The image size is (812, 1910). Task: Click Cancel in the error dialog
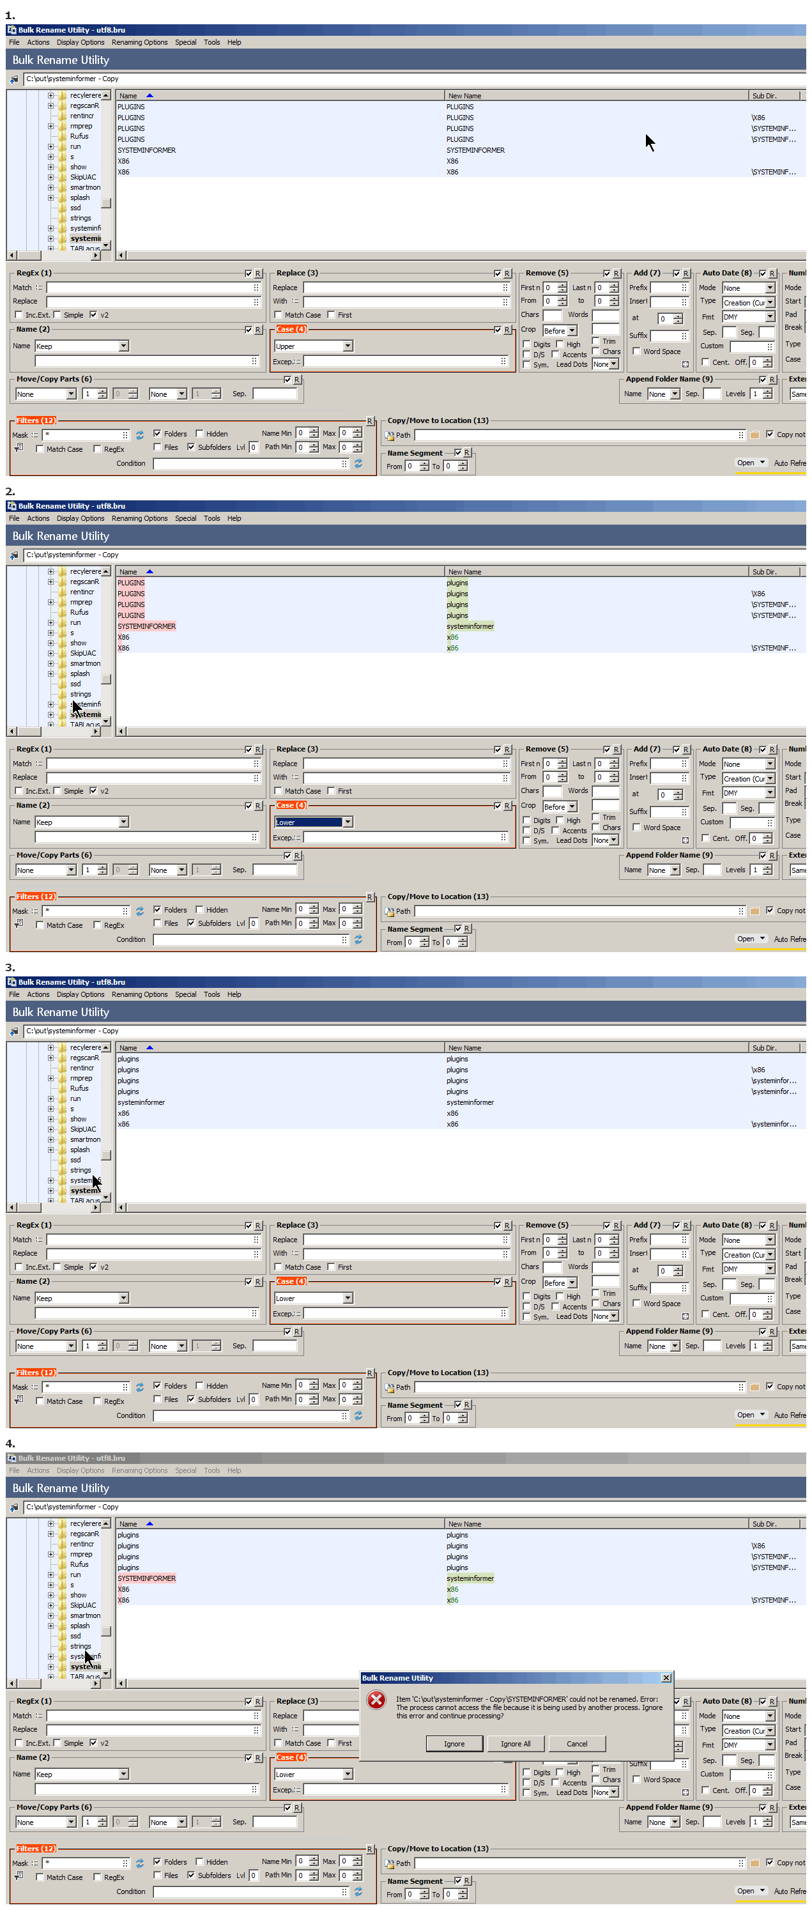click(x=577, y=1744)
